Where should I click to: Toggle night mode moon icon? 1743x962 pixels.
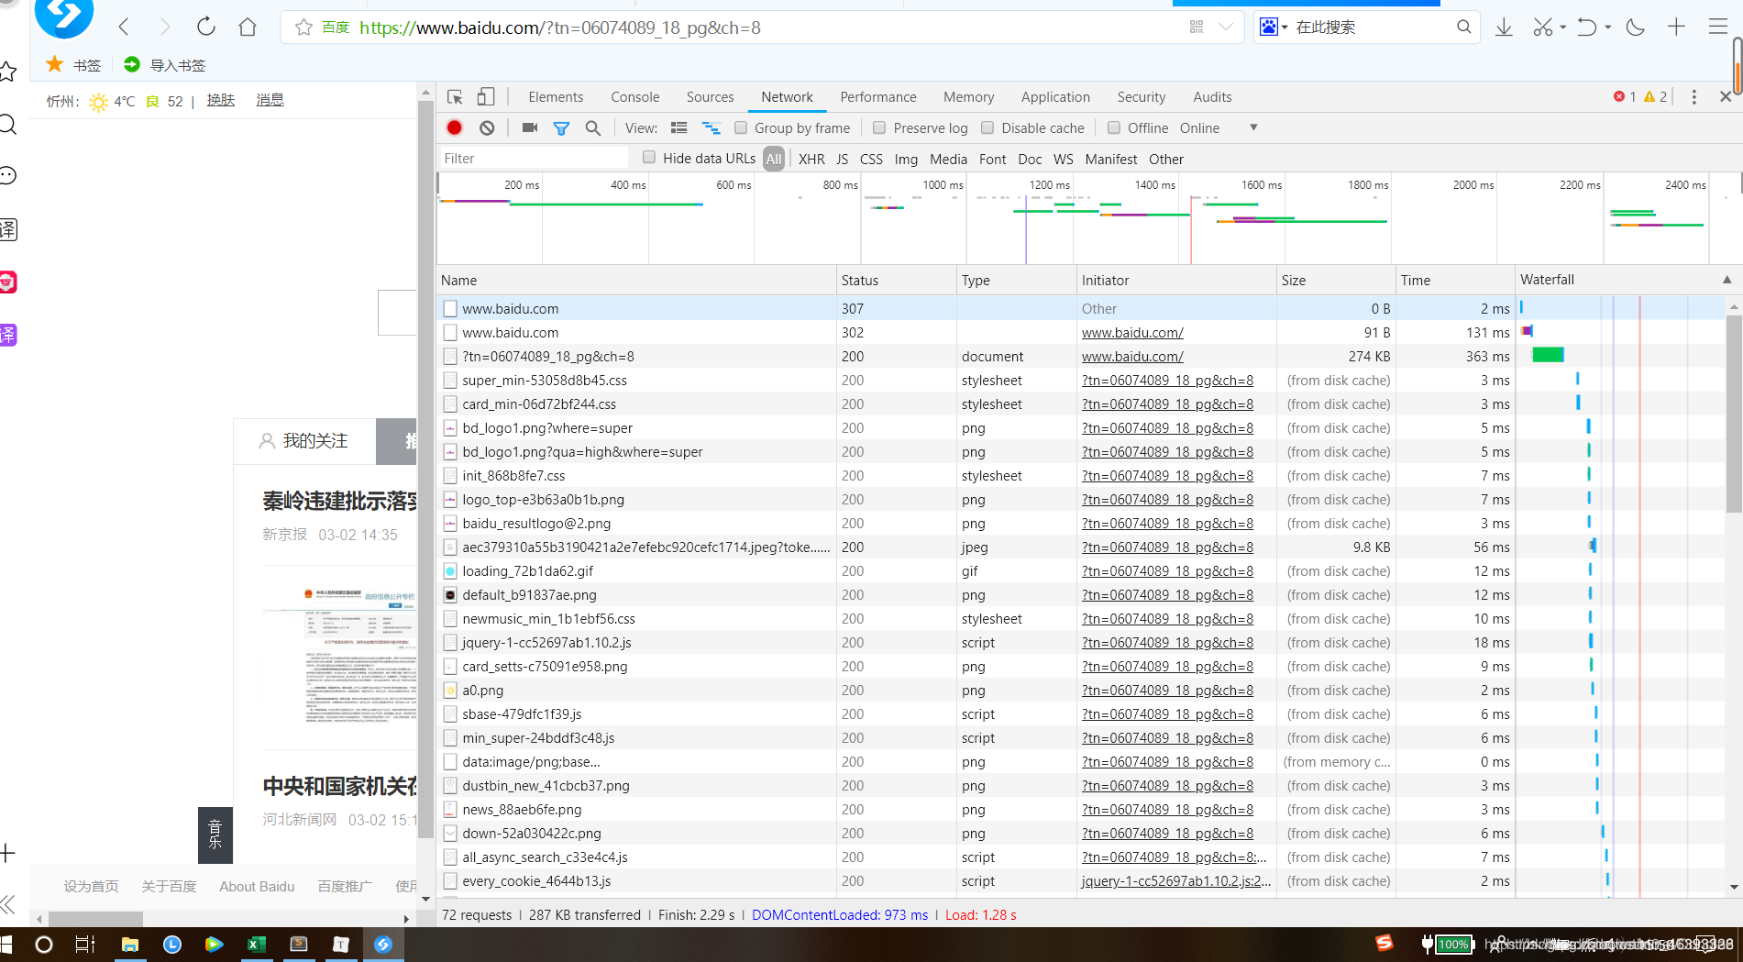[x=1635, y=28]
